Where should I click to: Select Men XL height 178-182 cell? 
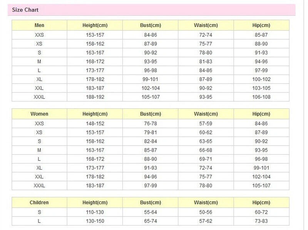point(95,79)
